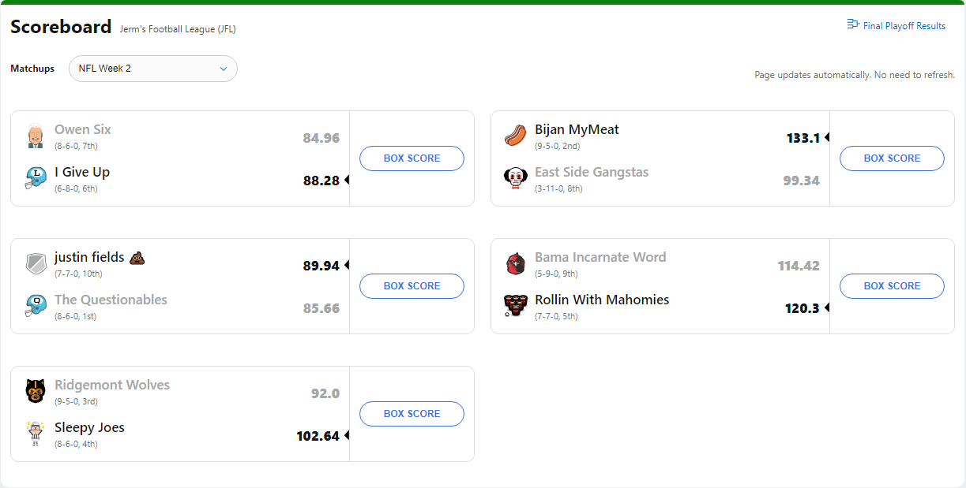Viewport: 966px width, 488px height.
Task: Click Sleepy Joes referee icon
Action: 36,434
